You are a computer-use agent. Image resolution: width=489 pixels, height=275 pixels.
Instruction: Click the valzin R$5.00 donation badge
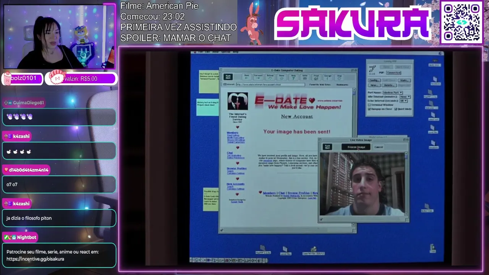[x=81, y=79]
